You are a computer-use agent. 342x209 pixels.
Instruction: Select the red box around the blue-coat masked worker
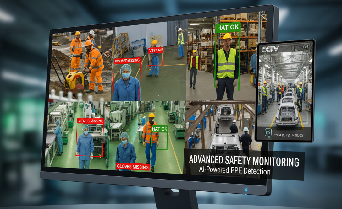(x=127, y=79)
